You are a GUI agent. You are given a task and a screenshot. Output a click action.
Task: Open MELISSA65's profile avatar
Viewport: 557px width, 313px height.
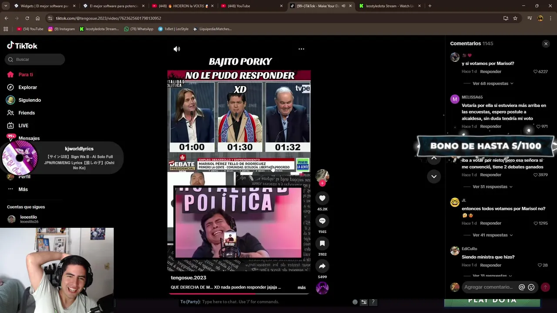455,99
